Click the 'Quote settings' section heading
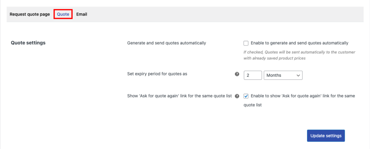This screenshot has height=149, width=370. 28,43
